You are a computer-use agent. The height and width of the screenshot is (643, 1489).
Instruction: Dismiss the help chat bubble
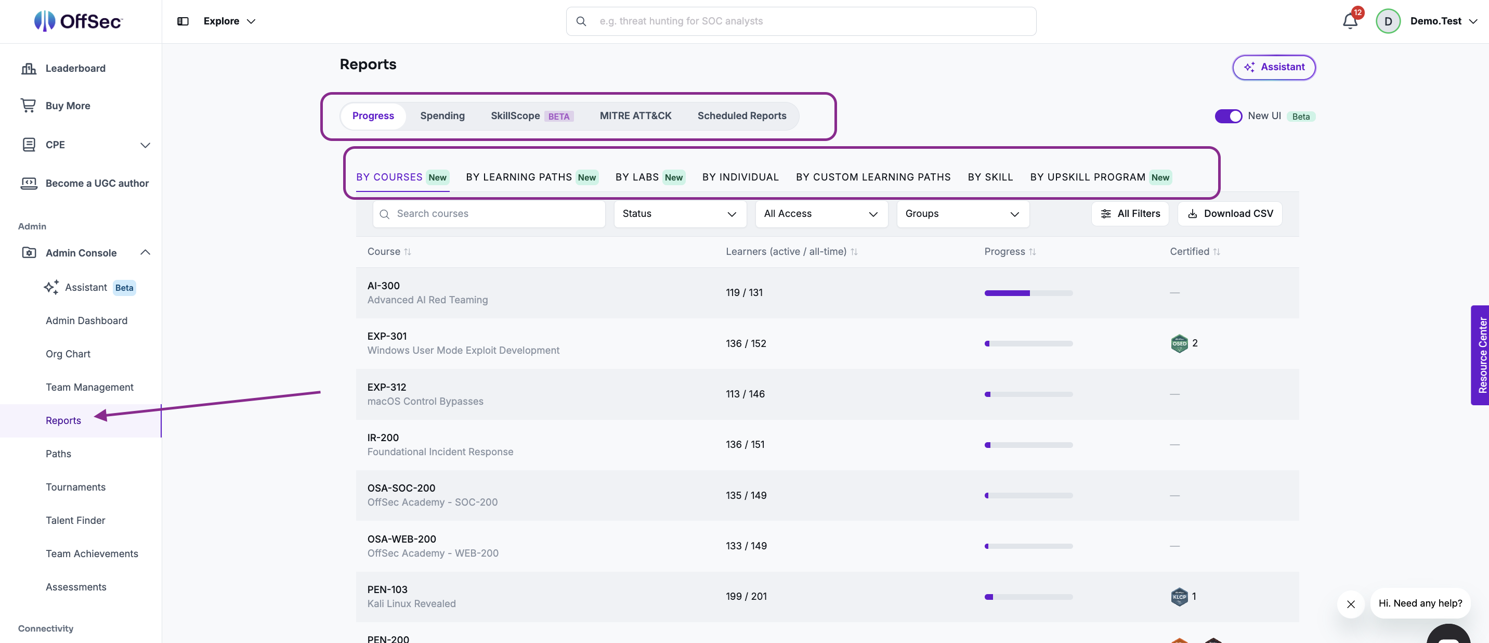coord(1350,605)
